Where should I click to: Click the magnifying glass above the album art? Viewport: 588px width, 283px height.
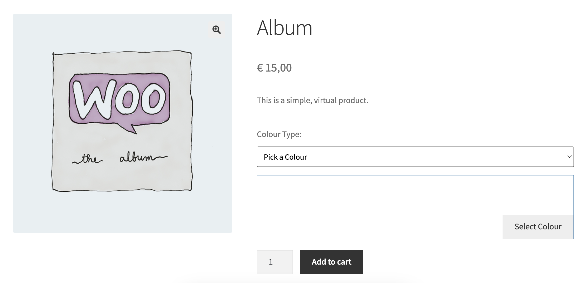click(217, 30)
